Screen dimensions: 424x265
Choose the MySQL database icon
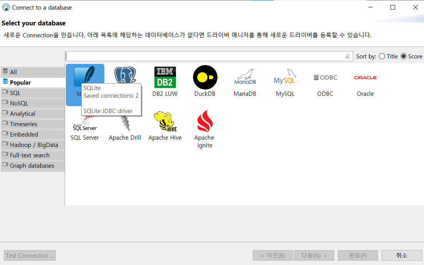pyautogui.click(x=285, y=81)
